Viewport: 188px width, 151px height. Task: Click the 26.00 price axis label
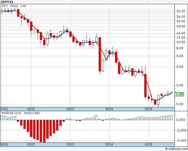181,17
